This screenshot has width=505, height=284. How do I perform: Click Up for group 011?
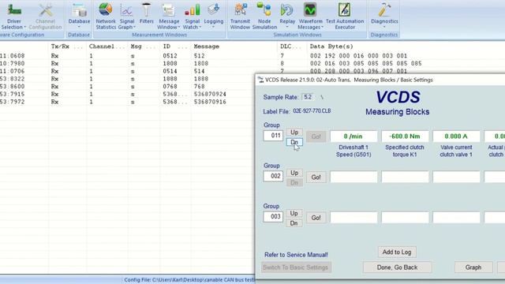pyautogui.click(x=294, y=133)
